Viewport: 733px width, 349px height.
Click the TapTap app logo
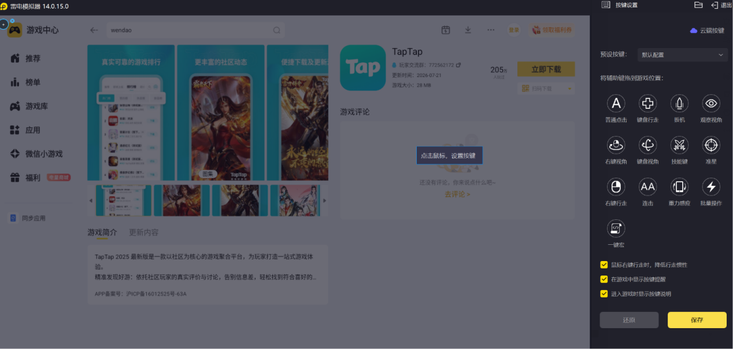click(x=362, y=68)
